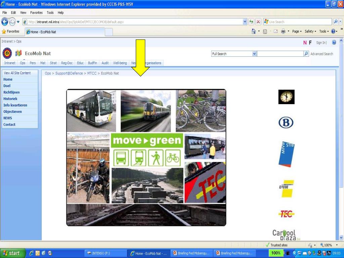Select the Audit navigation tab

pos(105,63)
